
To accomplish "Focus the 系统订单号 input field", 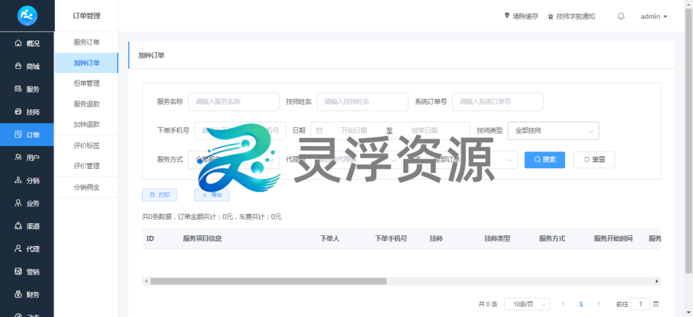I will (497, 101).
